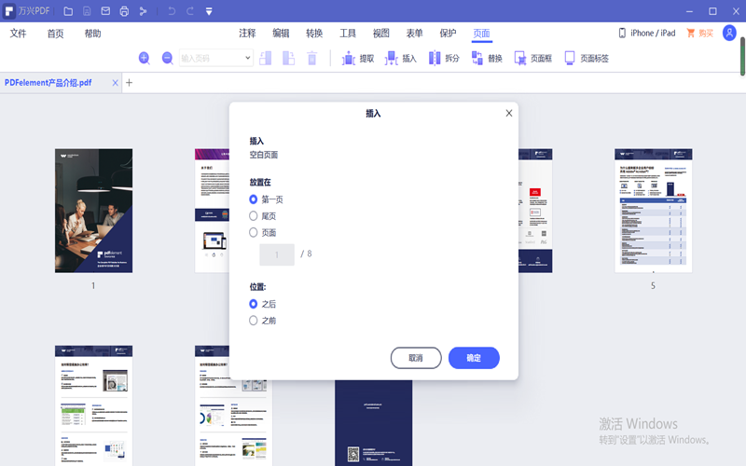This screenshot has width=746, height=466.
Task: Select the 页面 radio option
Action: click(x=254, y=233)
